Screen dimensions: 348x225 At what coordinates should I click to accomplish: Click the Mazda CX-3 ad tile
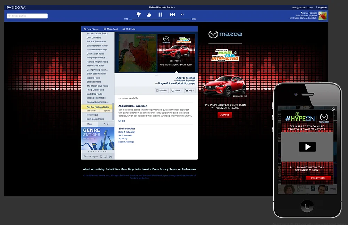[176, 53]
